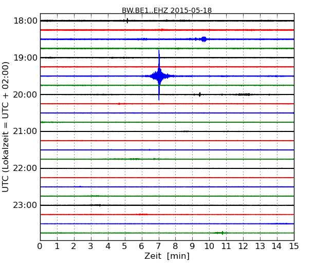Click the x-axis tick label 14
334x267 pixels.
click(x=277, y=246)
